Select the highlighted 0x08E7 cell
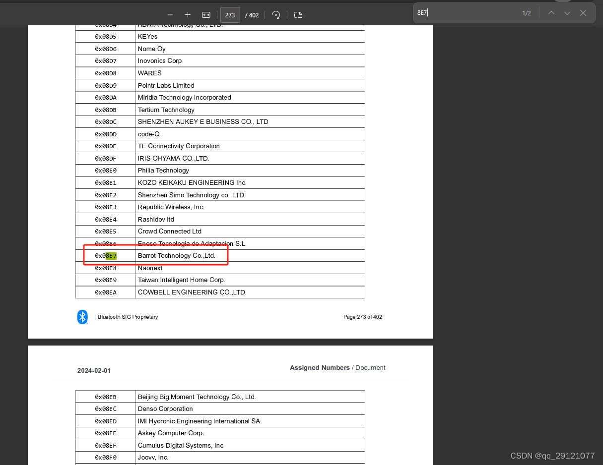Viewport: 603px width, 465px height. click(106, 256)
